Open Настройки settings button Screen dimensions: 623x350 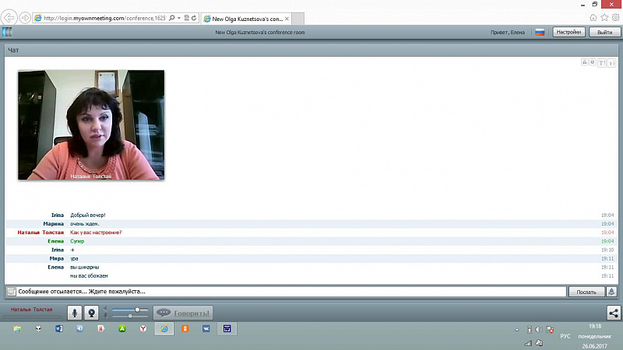[x=568, y=32]
